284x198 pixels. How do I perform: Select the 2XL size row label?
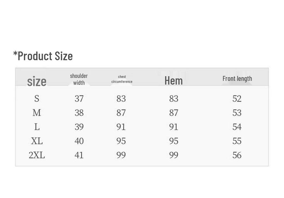(x=37, y=155)
